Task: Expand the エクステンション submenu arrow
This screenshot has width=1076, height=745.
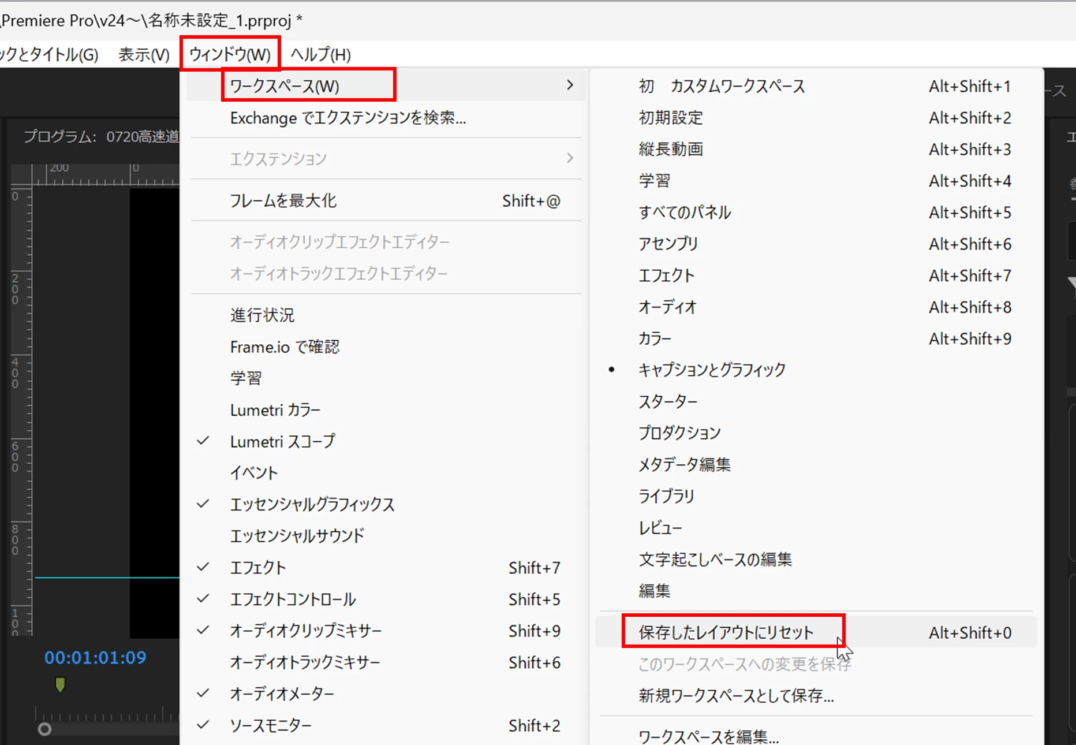Action: pyautogui.click(x=570, y=158)
